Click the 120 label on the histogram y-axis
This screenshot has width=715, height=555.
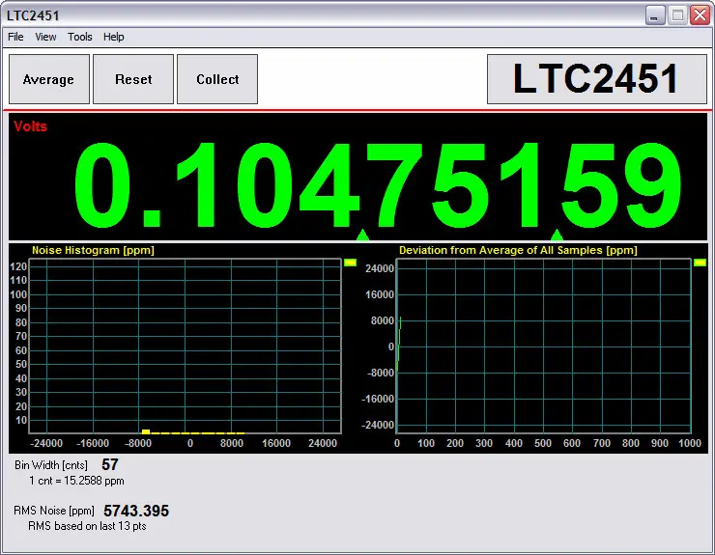coord(18,266)
